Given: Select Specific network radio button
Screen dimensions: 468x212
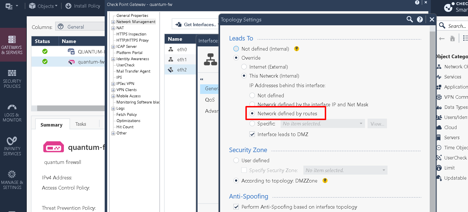Looking at the screenshot, I should click(x=252, y=123).
